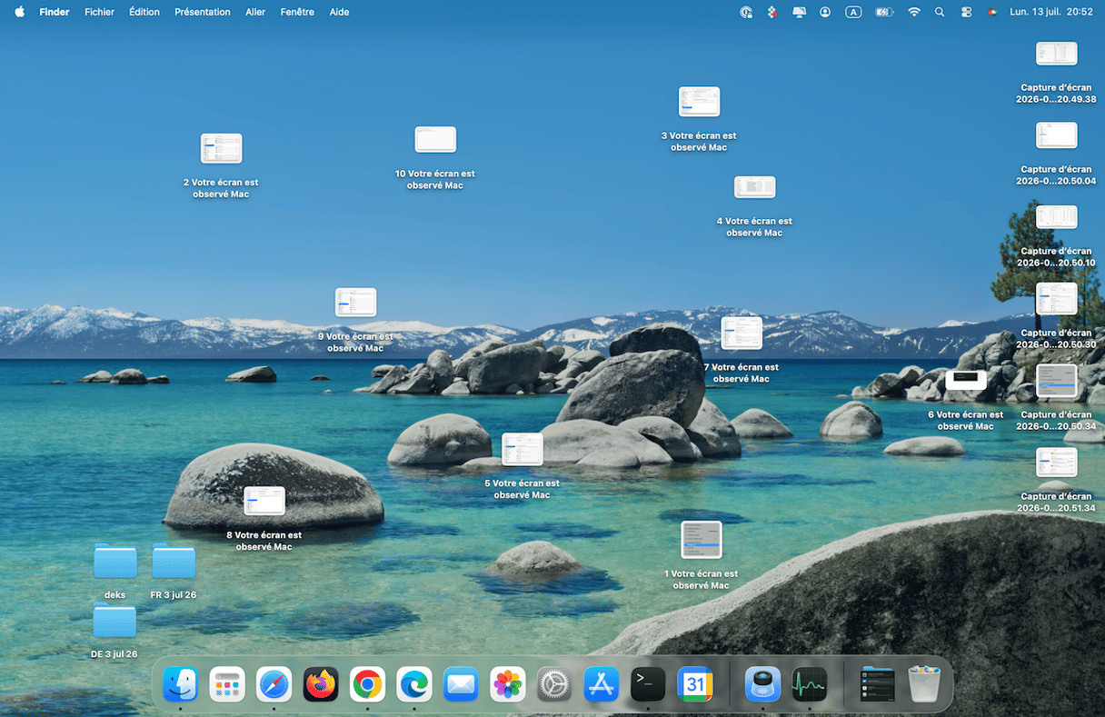Open Google Chrome in the Dock

click(367, 684)
